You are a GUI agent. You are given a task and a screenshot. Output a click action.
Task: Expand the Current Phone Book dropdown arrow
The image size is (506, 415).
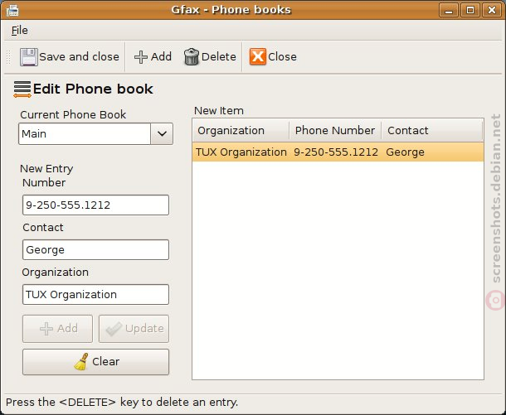click(162, 133)
